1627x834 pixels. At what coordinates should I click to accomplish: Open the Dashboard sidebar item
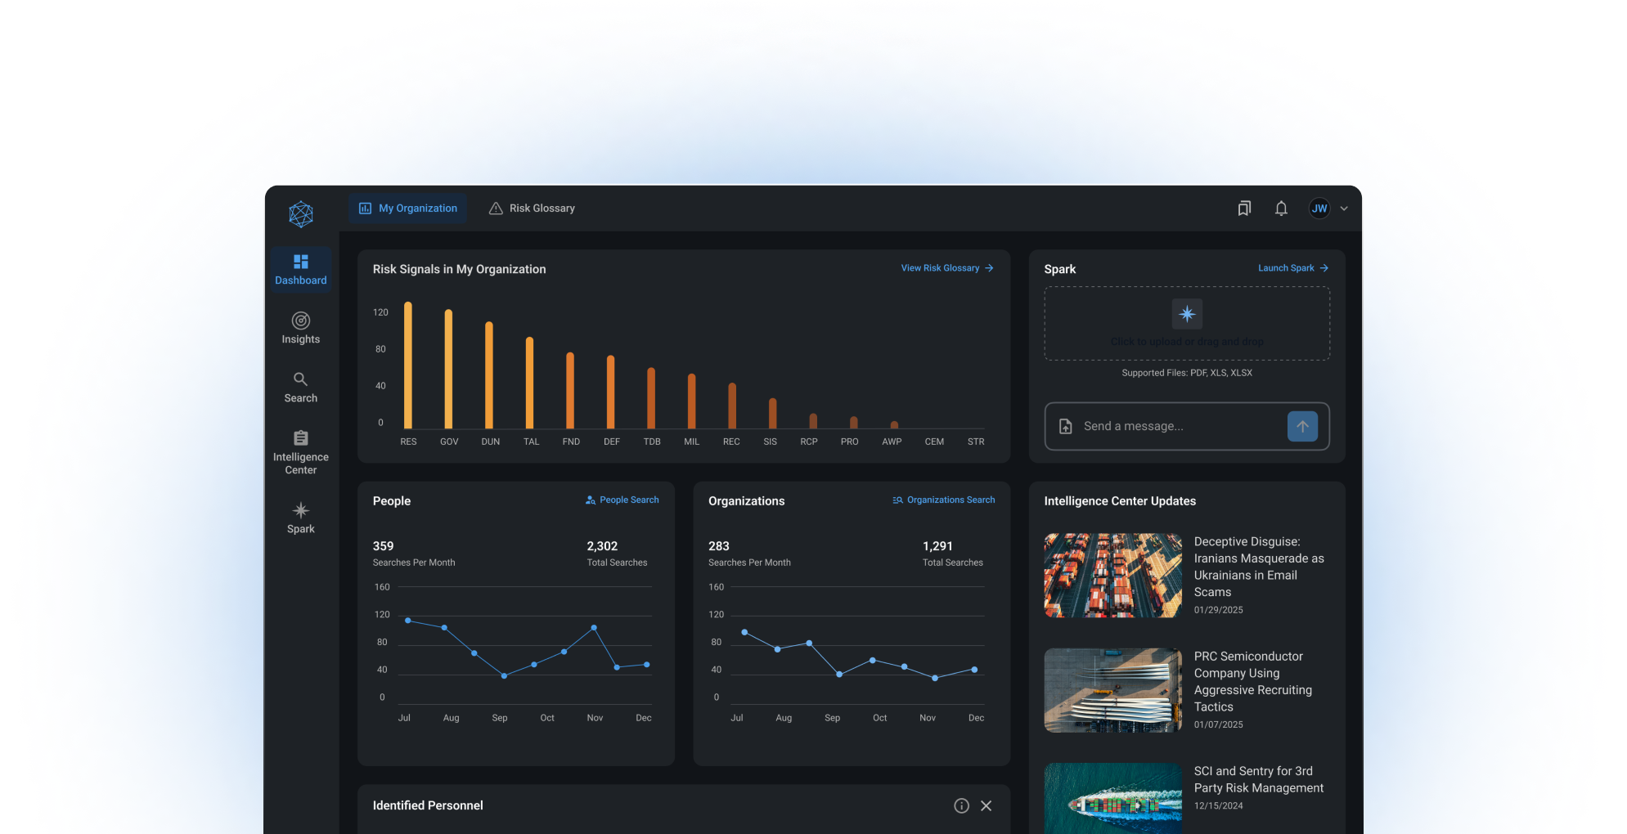point(300,269)
